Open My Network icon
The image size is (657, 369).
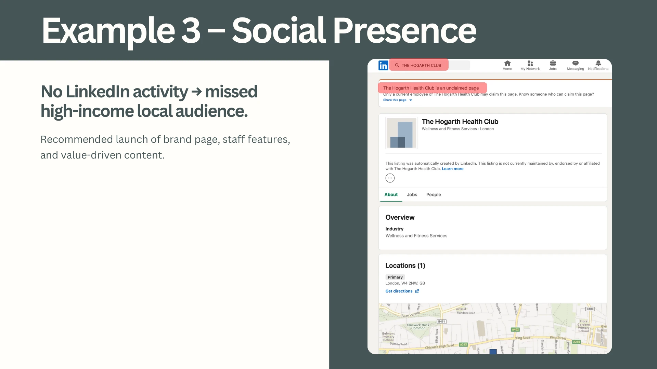530,64
